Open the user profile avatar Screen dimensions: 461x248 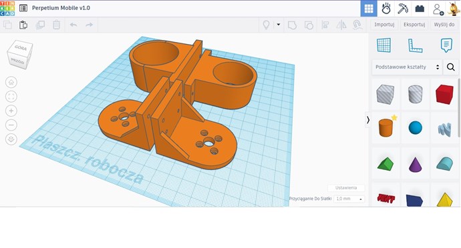454,9
